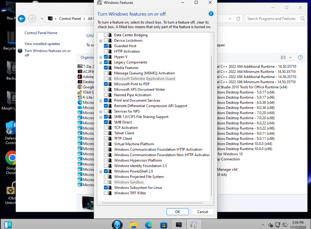The image size is (311, 229).
Task: Expand Print and Document Services node
Action: click(x=101, y=101)
